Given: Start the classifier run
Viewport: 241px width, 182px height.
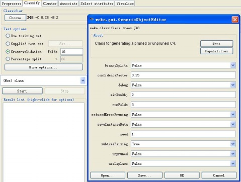Looking at the screenshot, I should pyautogui.click(x=22, y=91).
